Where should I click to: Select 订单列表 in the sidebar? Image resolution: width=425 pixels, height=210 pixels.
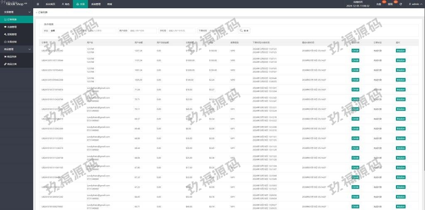tap(12, 19)
